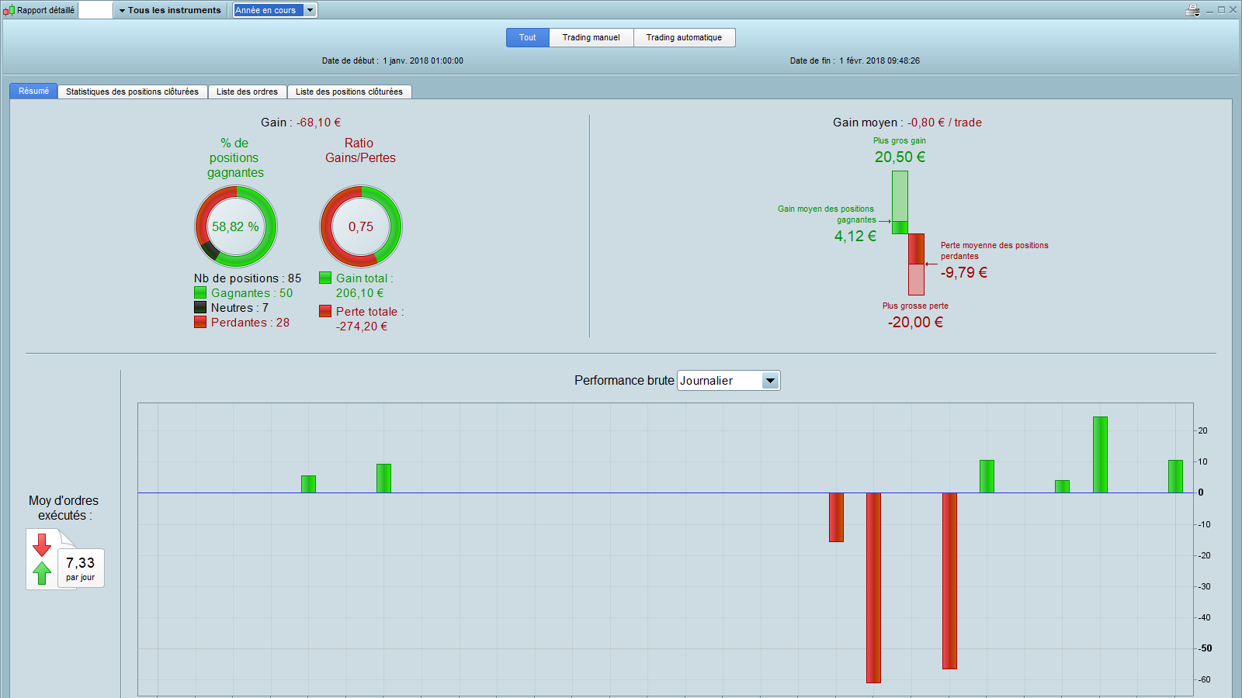Viewport: 1242px width, 698px height.
Task: Click the Rapport détaillé window icon
Action: pyautogui.click(x=9, y=10)
